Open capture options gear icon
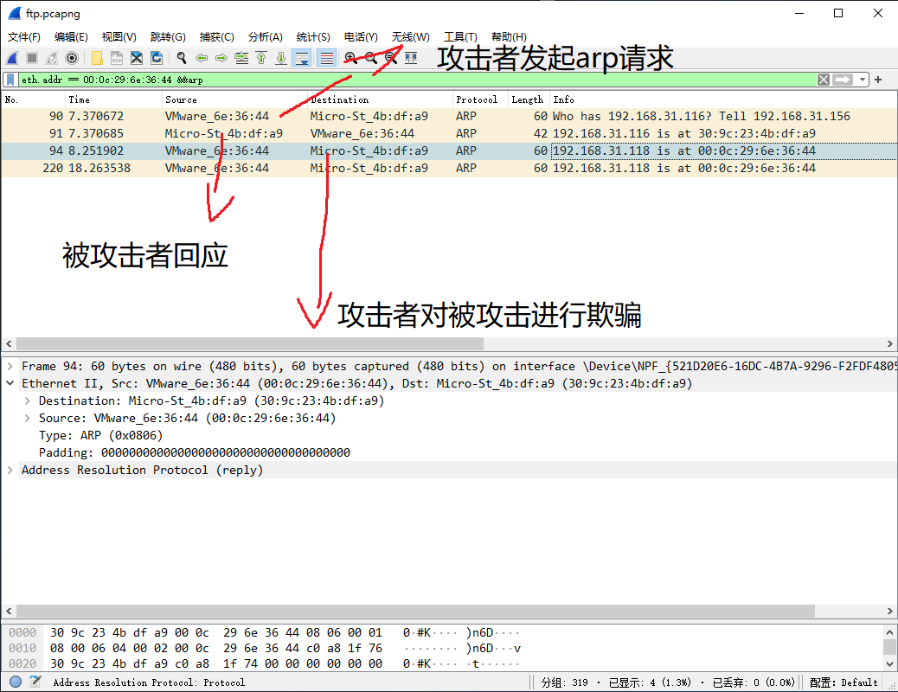 (72, 58)
